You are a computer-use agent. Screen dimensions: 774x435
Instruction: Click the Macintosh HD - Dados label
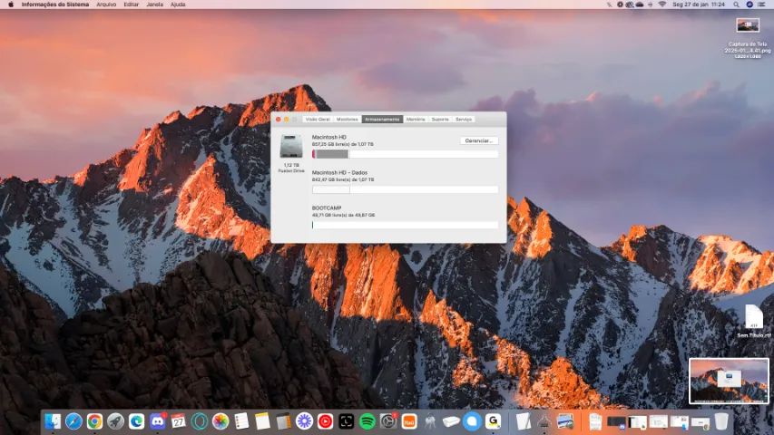tap(339, 172)
